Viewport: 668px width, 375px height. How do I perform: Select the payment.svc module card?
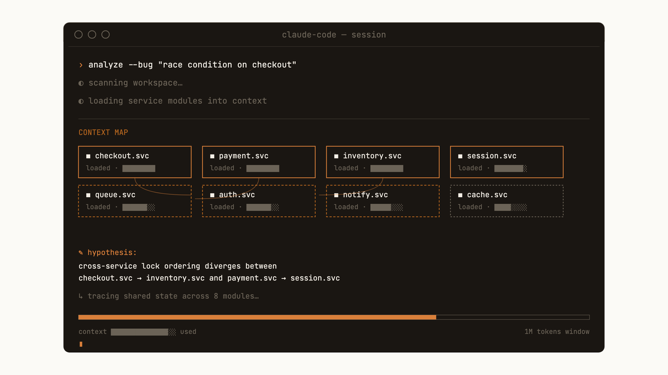(x=259, y=162)
